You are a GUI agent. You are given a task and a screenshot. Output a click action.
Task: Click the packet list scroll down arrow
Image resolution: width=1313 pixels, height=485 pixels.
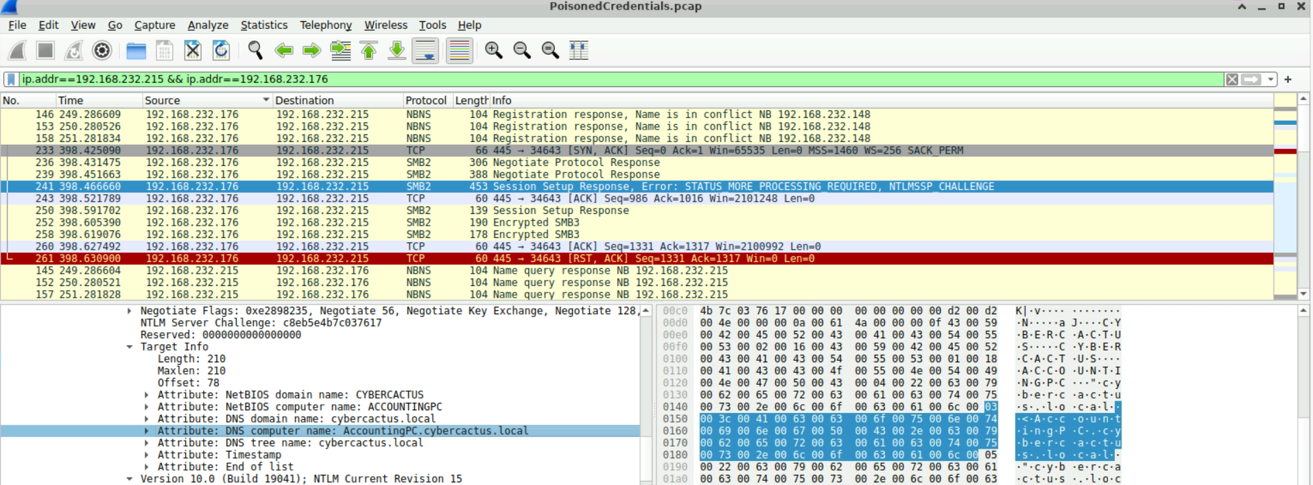click(1303, 294)
